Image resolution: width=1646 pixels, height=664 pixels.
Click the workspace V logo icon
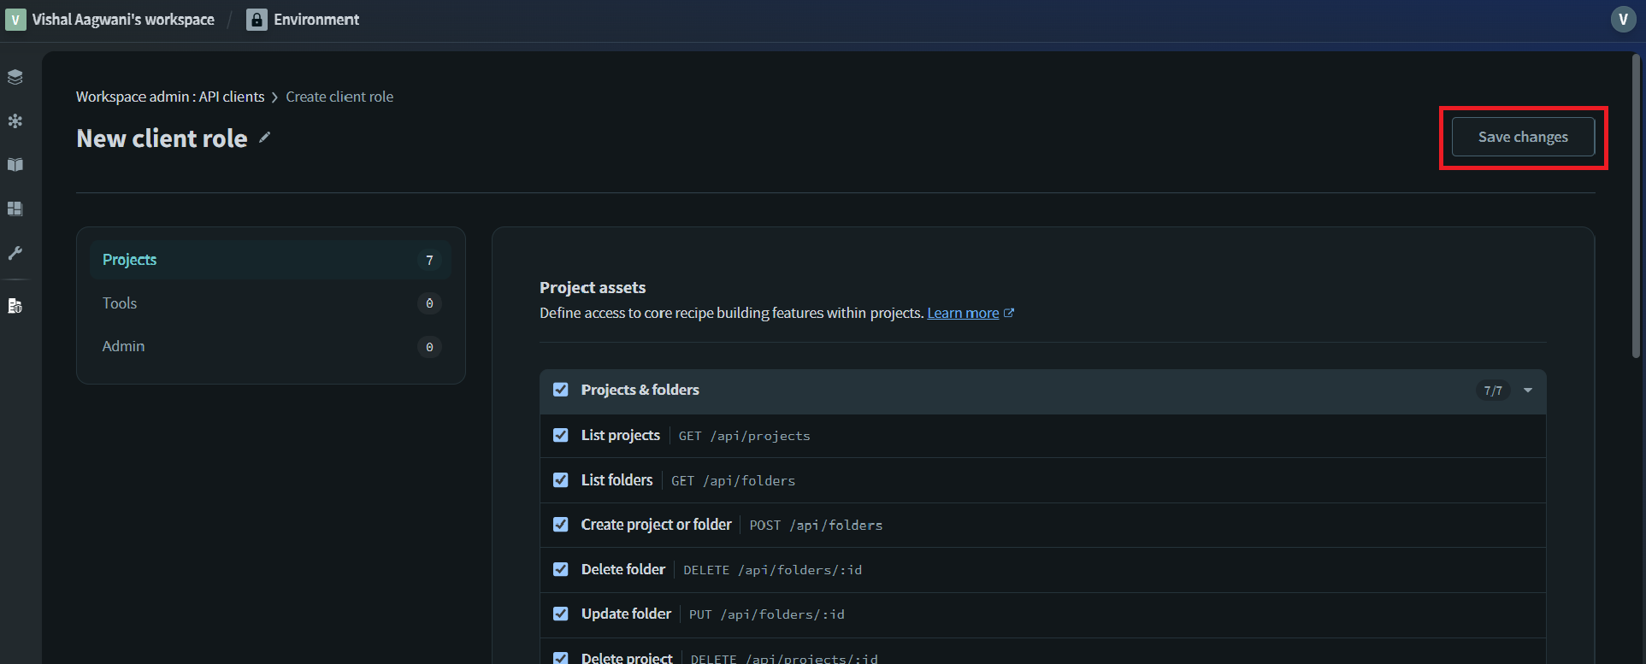point(15,20)
